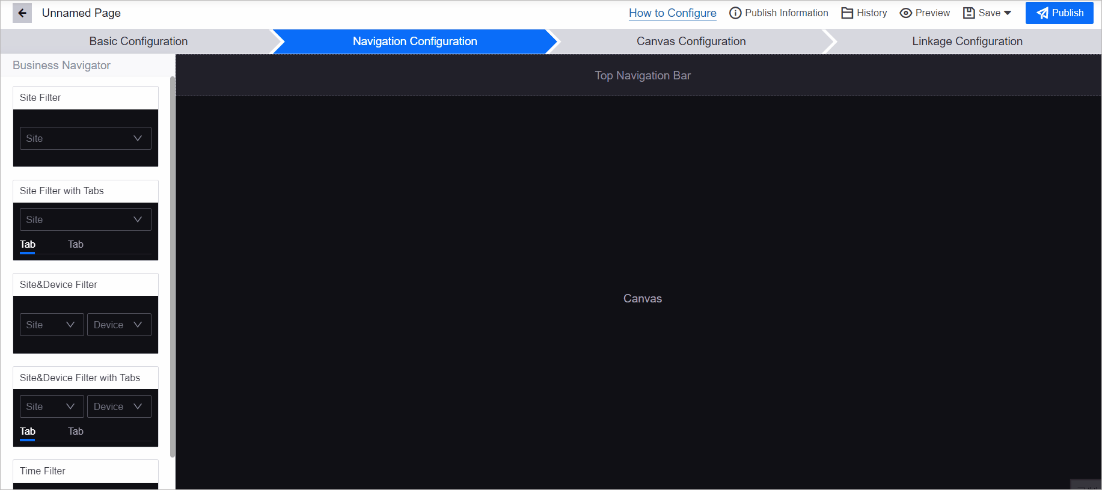Click the blue Publish button
This screenshot has width=1102, height=490.
[x=1059, y=13]
